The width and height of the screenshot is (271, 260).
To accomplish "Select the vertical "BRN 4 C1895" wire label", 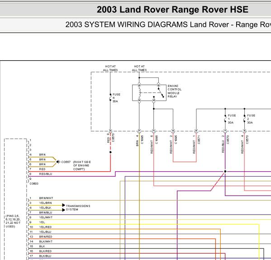I will click(x=140, y=140).
